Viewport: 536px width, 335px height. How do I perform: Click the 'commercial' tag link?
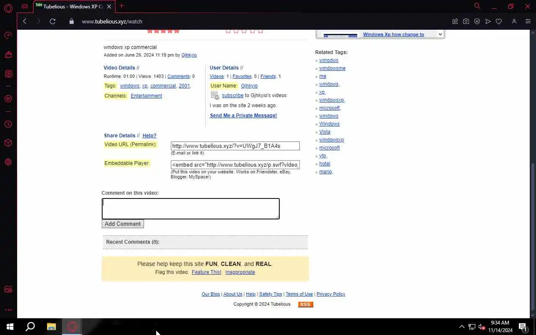click(x=163, y=86)
